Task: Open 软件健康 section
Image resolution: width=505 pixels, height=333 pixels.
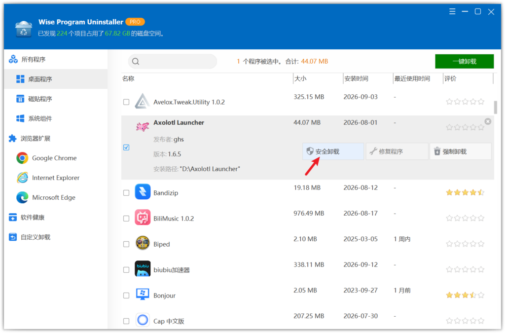Action: [56, 218]
